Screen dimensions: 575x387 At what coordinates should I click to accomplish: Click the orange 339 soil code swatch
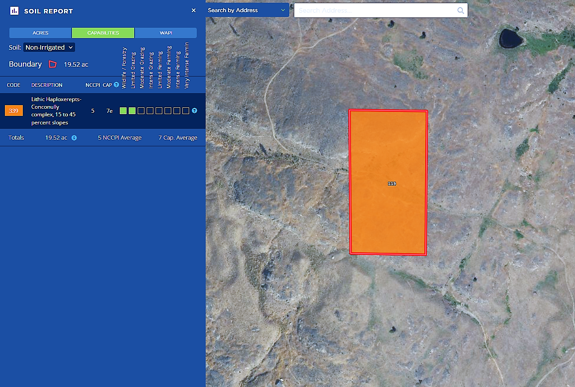coord(14,111)
